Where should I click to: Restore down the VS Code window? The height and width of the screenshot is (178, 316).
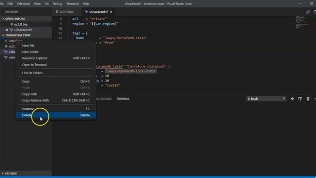click(x=312, y=3)
